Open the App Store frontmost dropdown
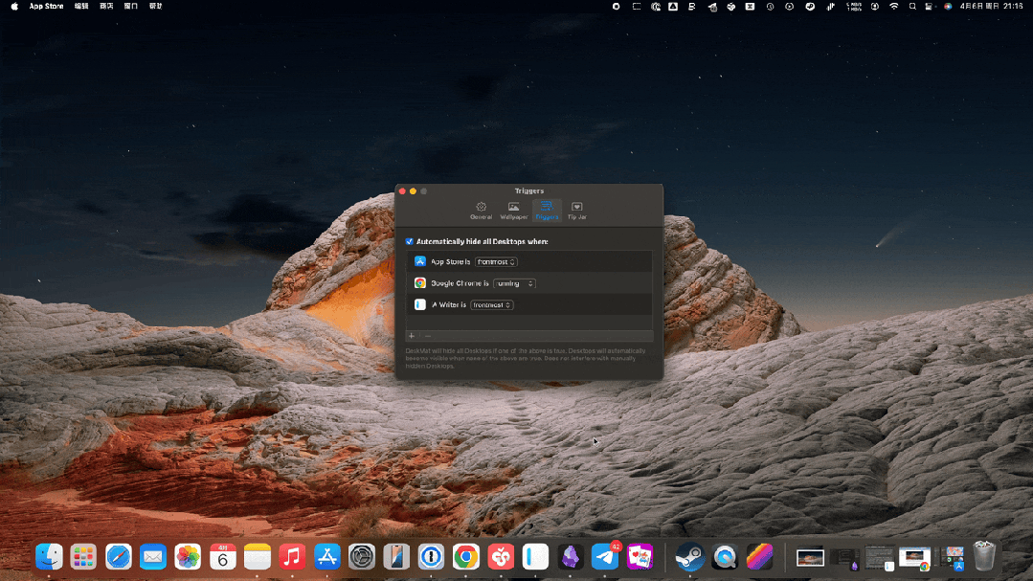The image size is (1033, 581). point(496,262)
